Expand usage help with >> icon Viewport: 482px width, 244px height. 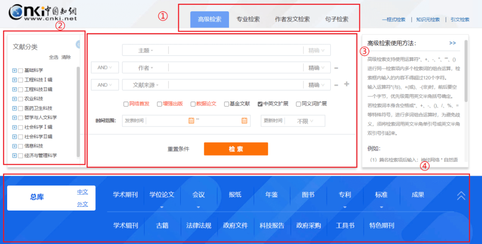pos(453,43)
